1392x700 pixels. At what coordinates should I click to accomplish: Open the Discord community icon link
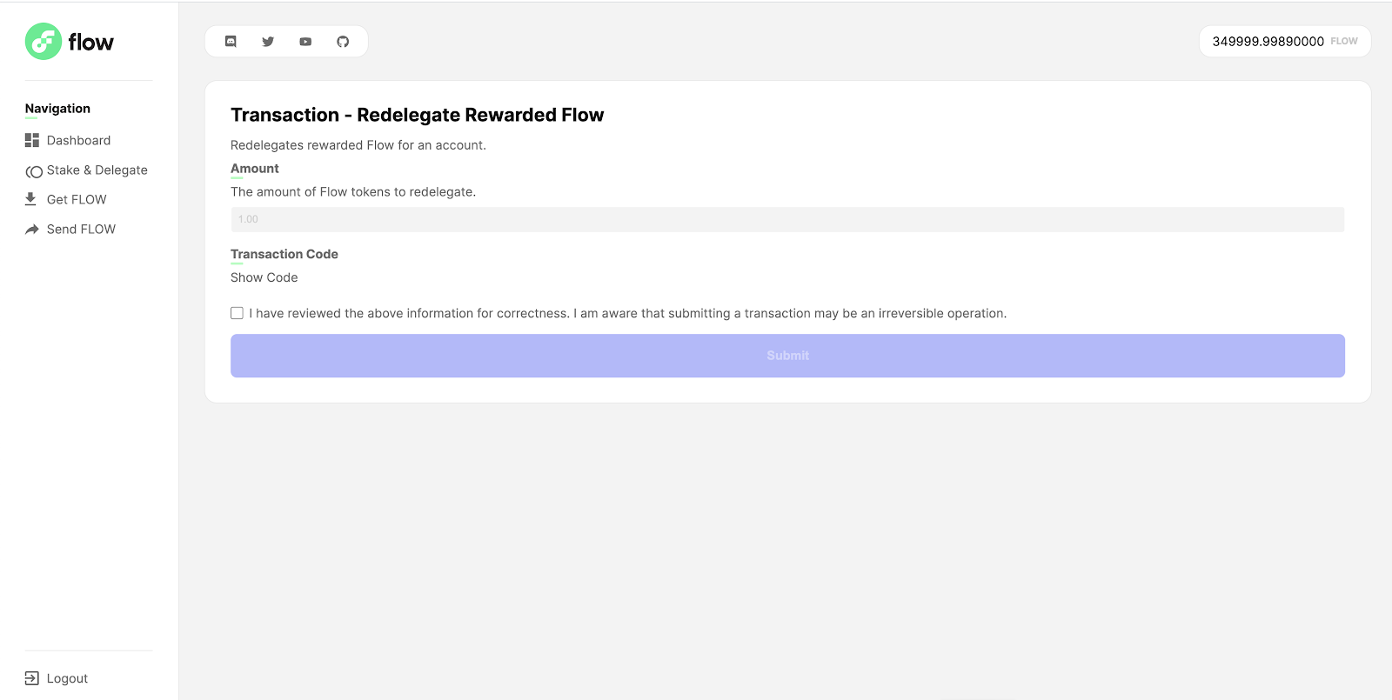[x=231, y=42]
